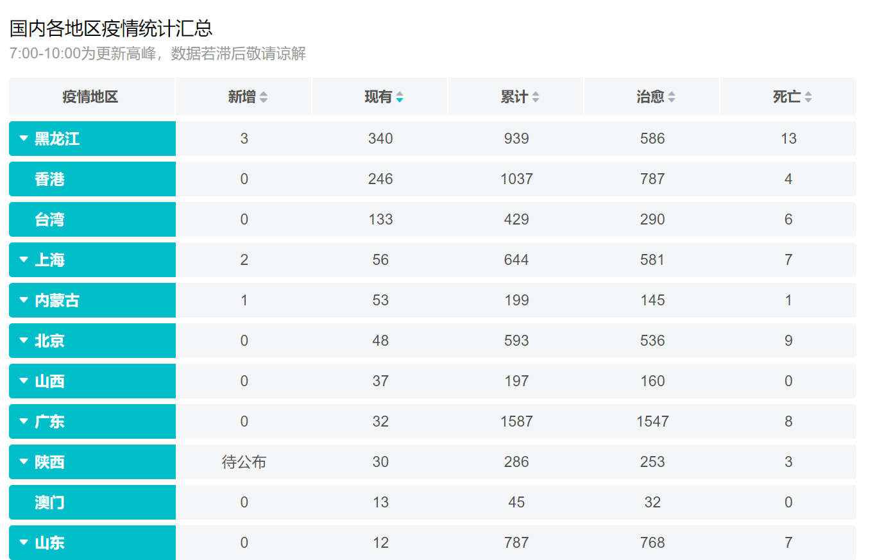Expand the 黑龙江 region row
875x560 pixels.
tap(24, 139)
